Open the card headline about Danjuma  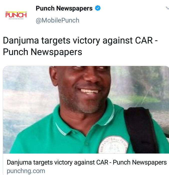(x=87, y=162)
